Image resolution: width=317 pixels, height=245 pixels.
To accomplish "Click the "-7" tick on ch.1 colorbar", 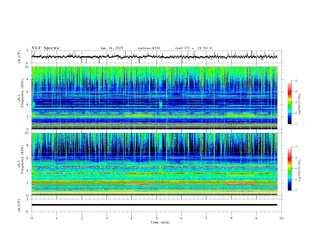I will point(295,125).
